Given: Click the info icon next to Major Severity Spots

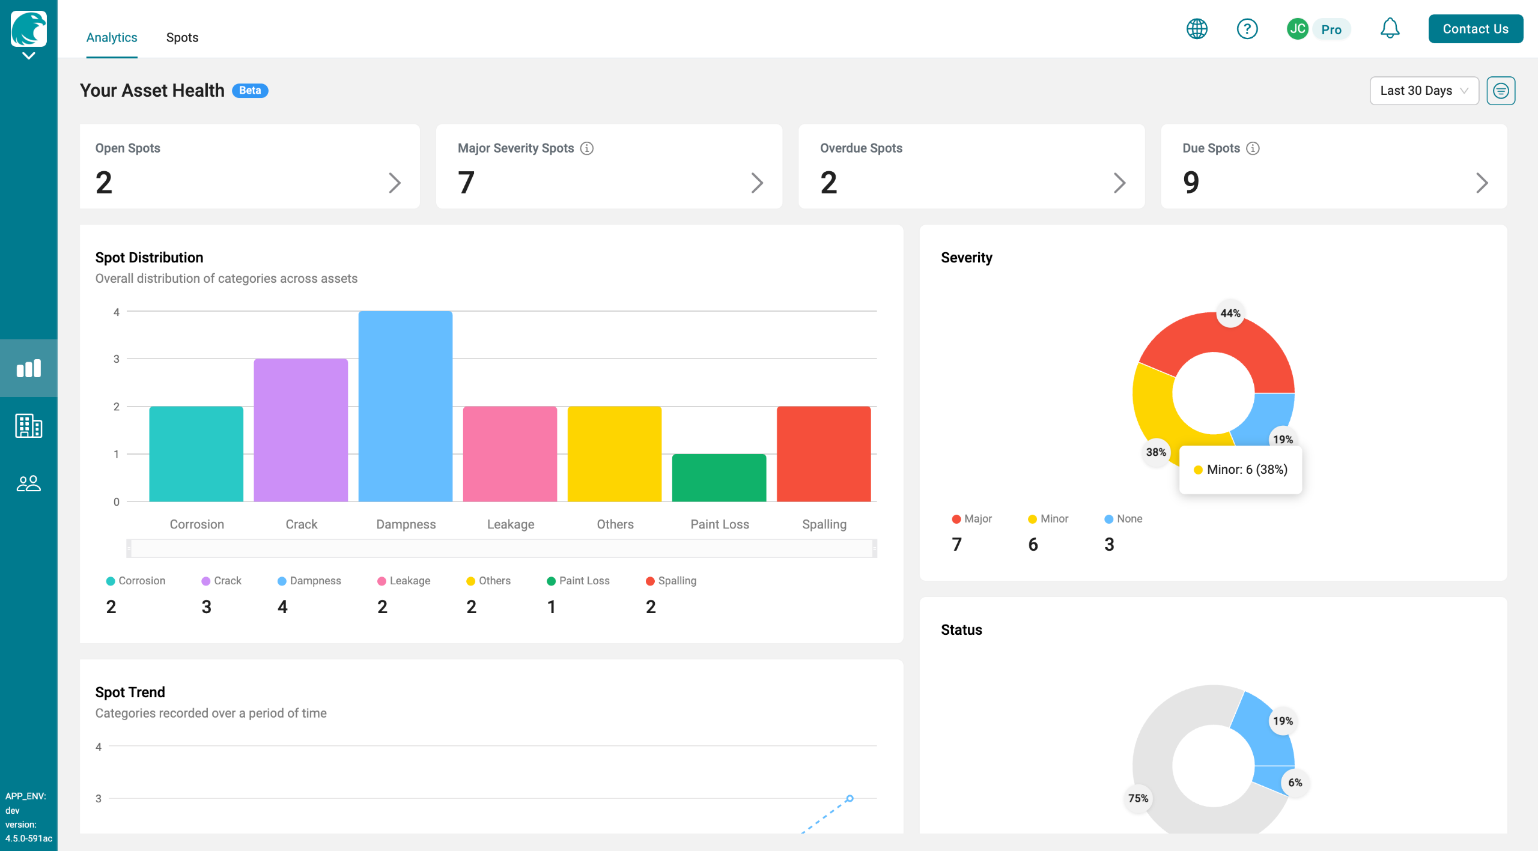Looking at the screenshot, I should pos(587,148).
